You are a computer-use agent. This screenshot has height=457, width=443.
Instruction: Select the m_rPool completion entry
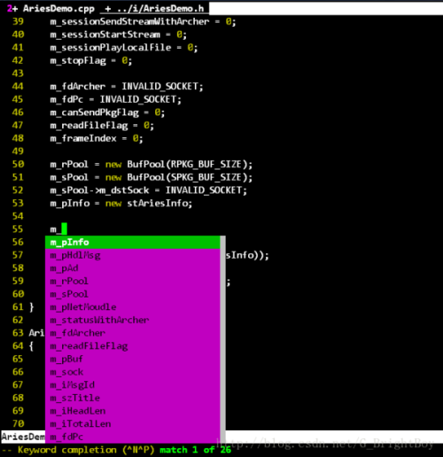click(132, 282)
